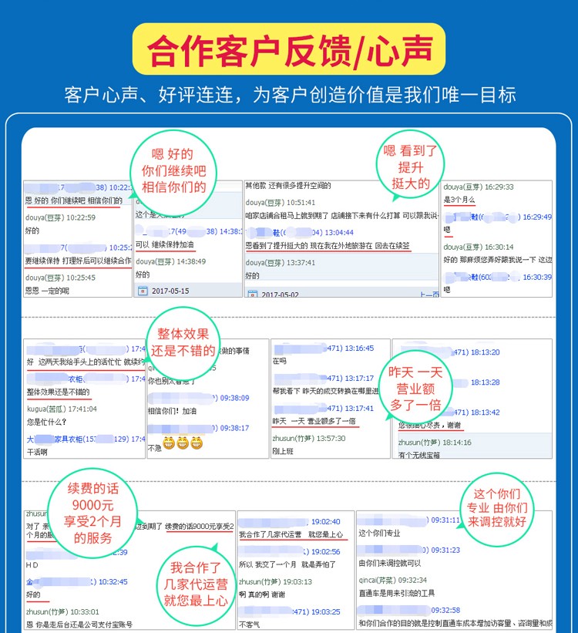Select message 直通车是用来引流的工具
The width and height of the screenshot is (578, 633).
coord(397,593)
